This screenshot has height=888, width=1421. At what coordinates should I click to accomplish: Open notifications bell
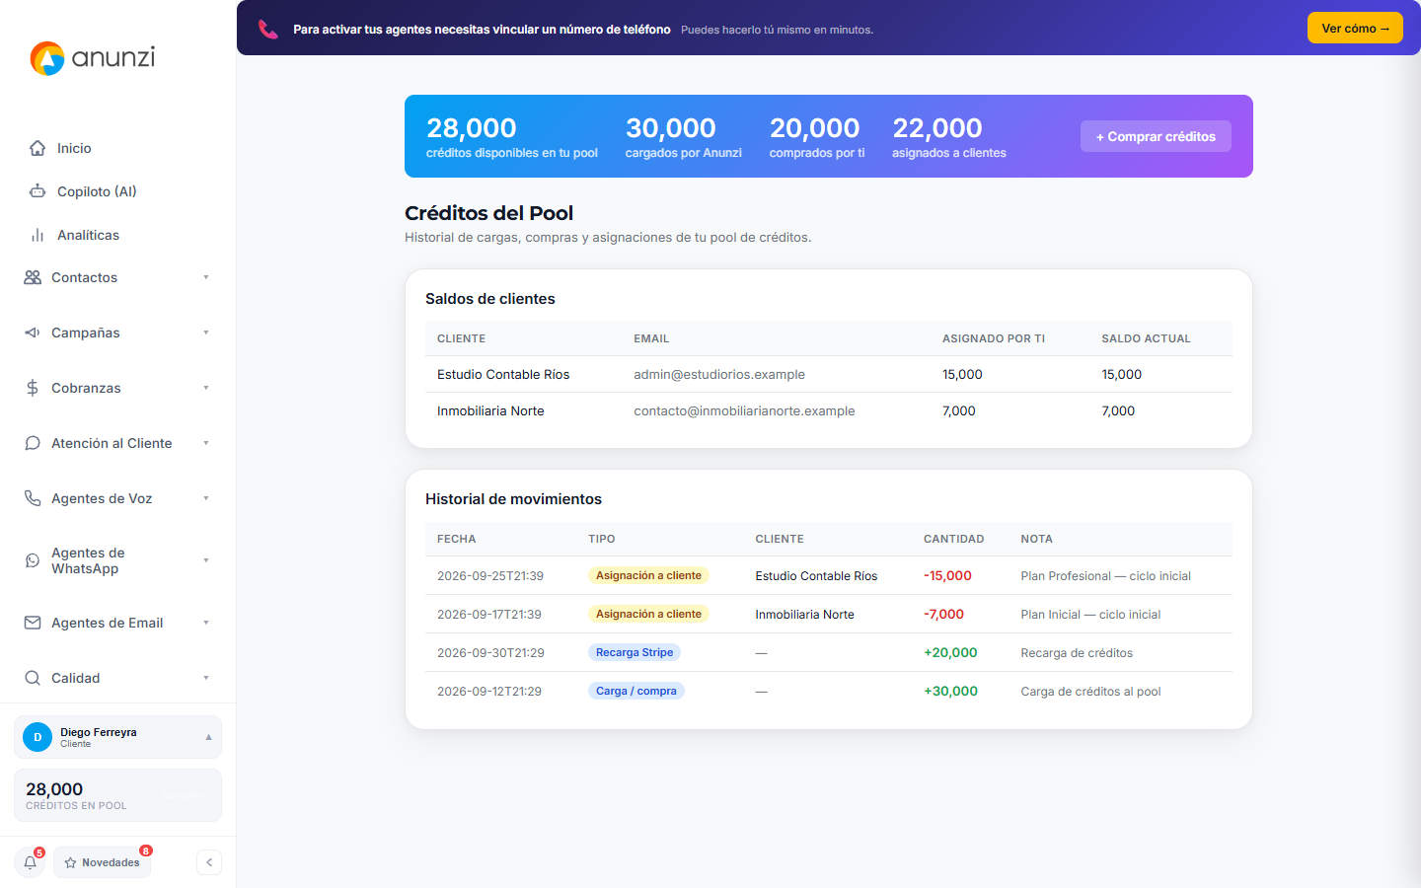pyautogui.click(x=31, y=862)
